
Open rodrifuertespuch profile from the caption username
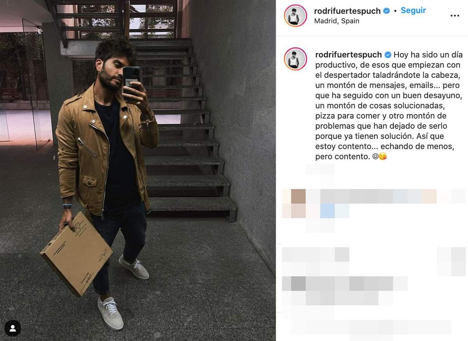pyautogui.click(x=348, y=55)
